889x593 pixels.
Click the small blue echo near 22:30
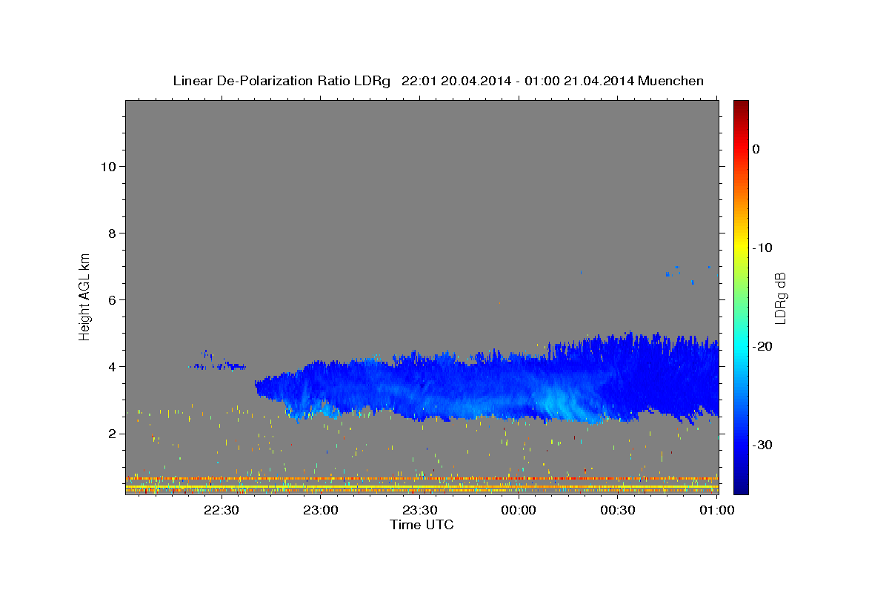pyautogui.click(x=218, y=363)
